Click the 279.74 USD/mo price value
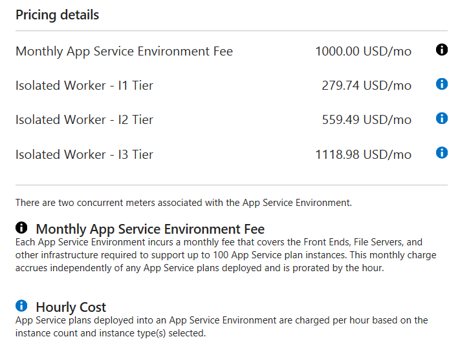Image resolution: width=460 pixels, height=348 pixels. (x=366, y=85)
